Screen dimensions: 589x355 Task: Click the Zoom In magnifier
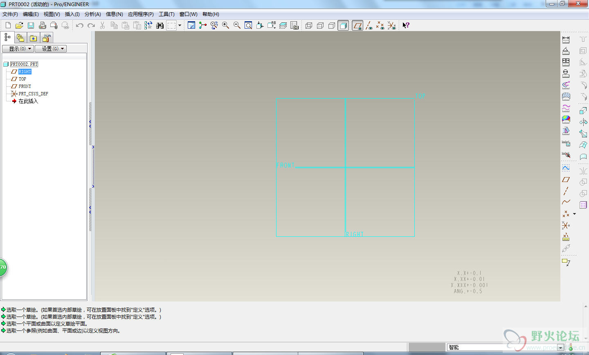[225, 25]
